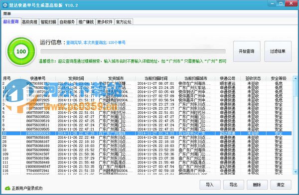The height and width of the screenshot is (195, 299).
Task: Click the query progress bar
Action: [x=133, y=51]
